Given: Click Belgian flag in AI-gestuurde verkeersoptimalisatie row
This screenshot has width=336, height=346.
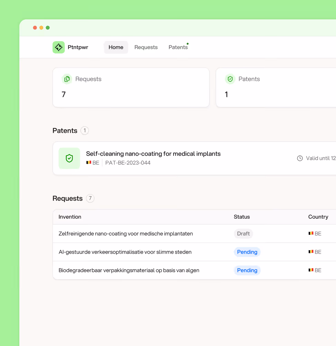Looking at the screenshot, I should pyautogui.click(x=311, y=252).
